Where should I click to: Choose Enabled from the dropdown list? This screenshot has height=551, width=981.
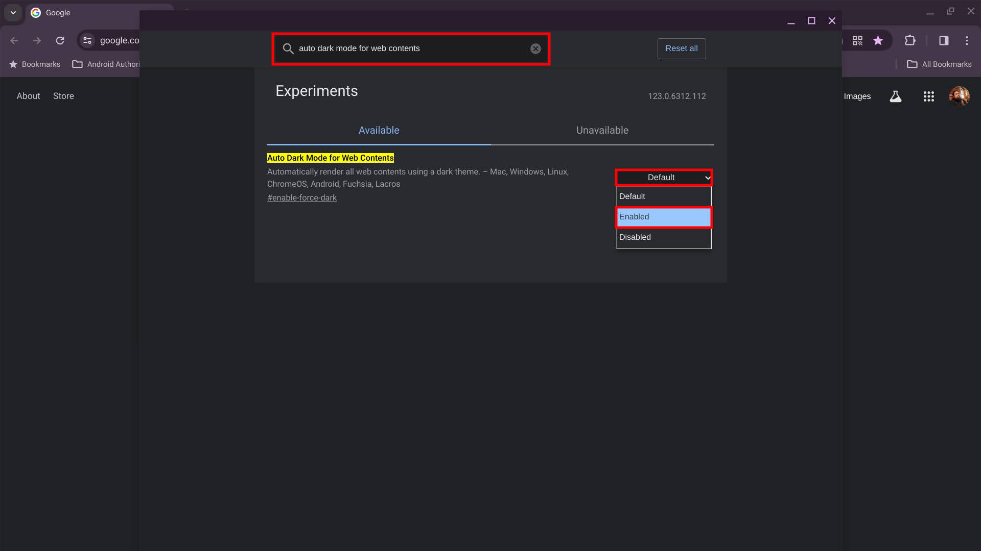663,217
